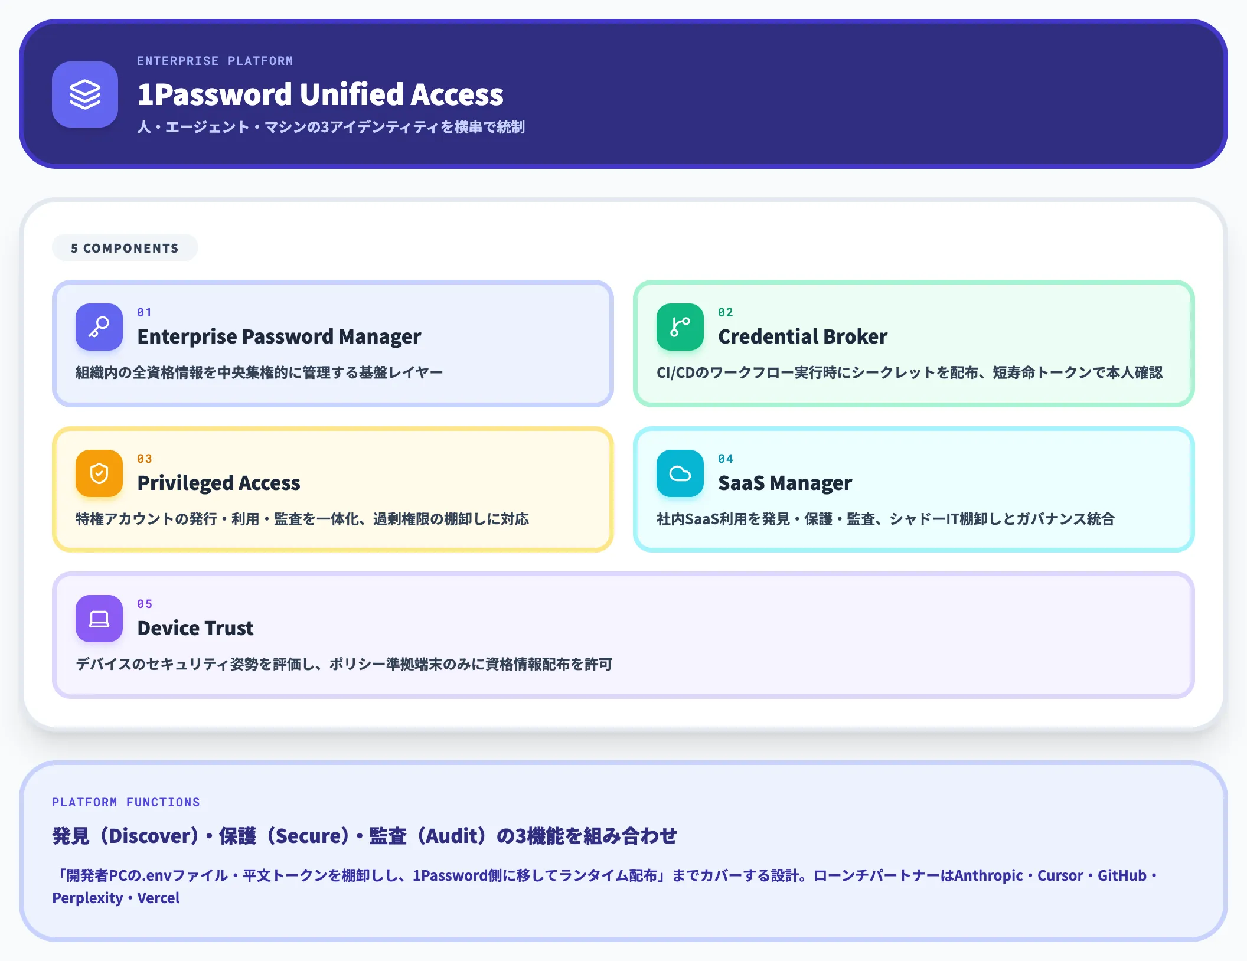Click the orange shield icon for Privileged Access
Viewport: 1247px width, 961px height.
tap(99, 473)
